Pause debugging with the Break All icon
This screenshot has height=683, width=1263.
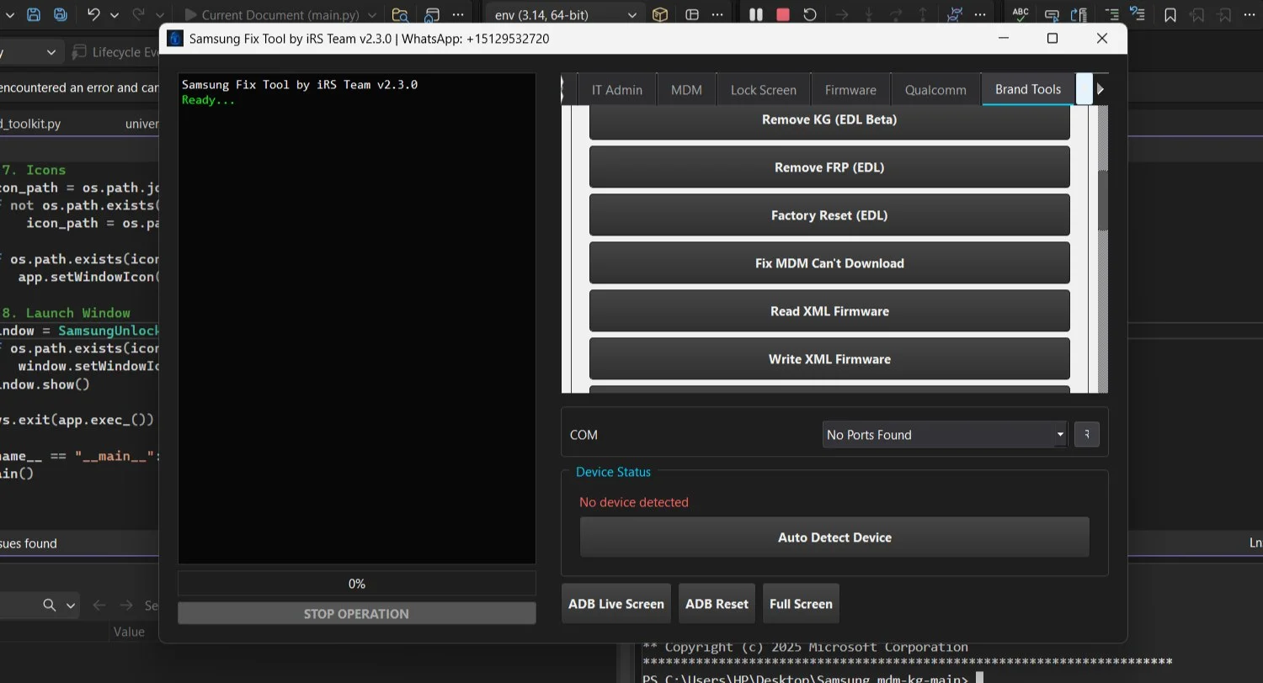[x=756, y=15]
